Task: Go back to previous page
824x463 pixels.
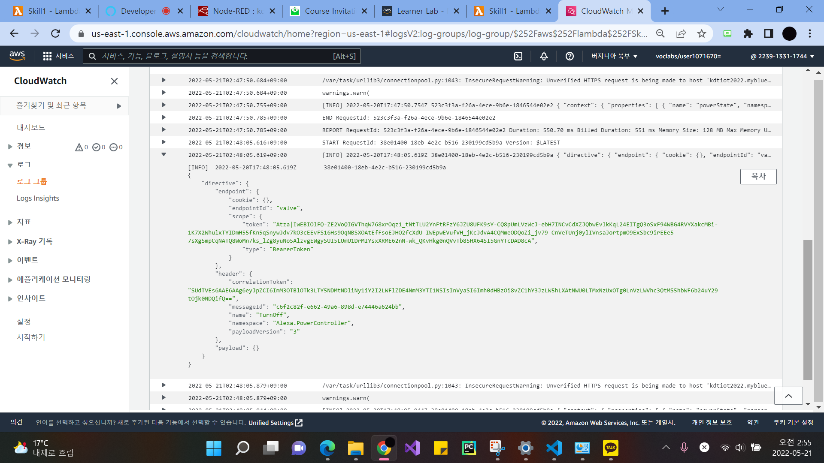Action: coord(14,33)
